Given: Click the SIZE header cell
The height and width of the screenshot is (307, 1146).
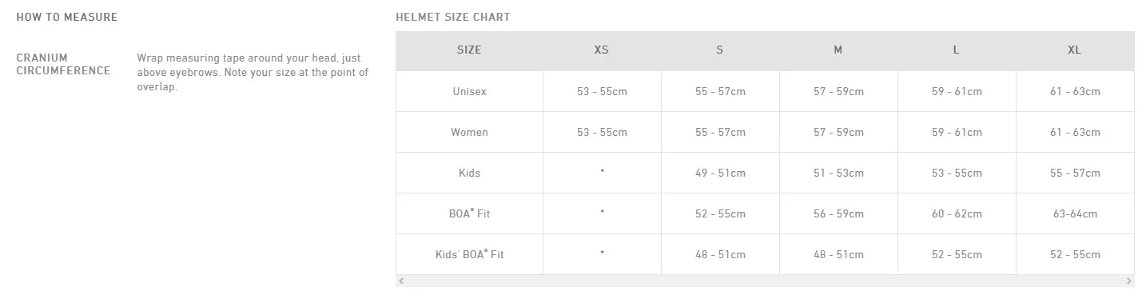Looking at the screenshot, I should point(469,50).
